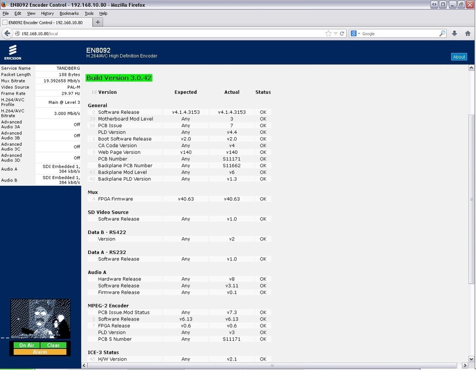This screenshot has height=370, width=476.
Task: Click the Backplane PLD Version row label
Action: tap(124, 179)
